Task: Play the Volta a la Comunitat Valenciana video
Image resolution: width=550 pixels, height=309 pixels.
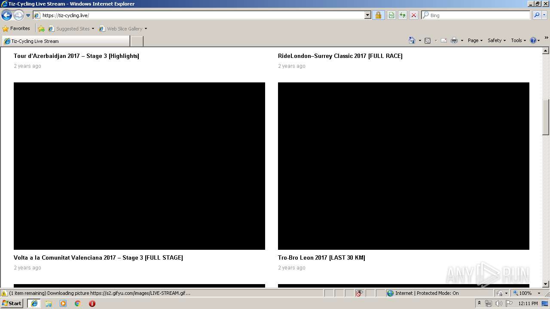Action: pos(139,166)
